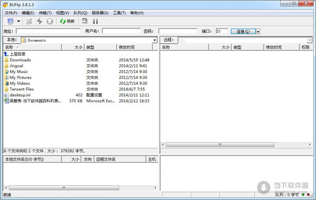Image resolution: width=316 pixels, height=200 pixels.
Task: Click the green status indicator light
Action: click(303, 195)
